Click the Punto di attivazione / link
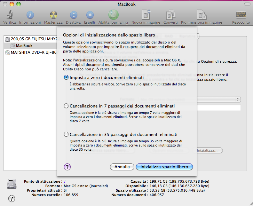The width and height of the screenshot is (253, 206). [65, 181]
